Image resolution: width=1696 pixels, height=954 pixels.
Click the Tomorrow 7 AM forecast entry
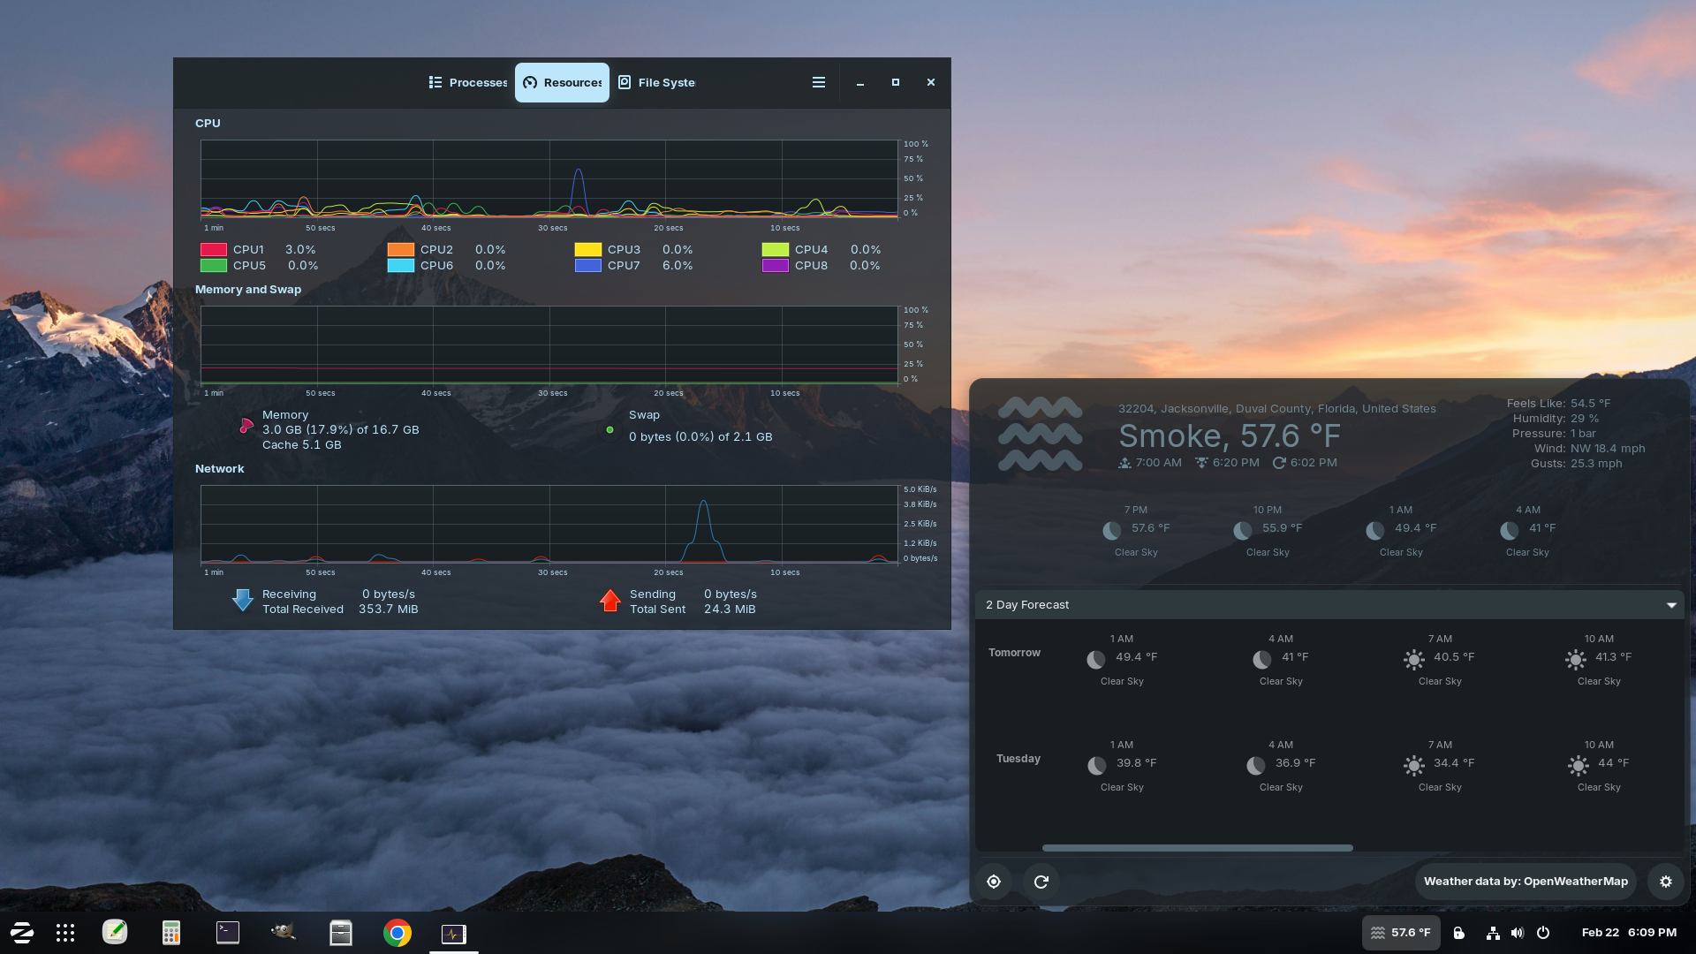pos(1440,660)
